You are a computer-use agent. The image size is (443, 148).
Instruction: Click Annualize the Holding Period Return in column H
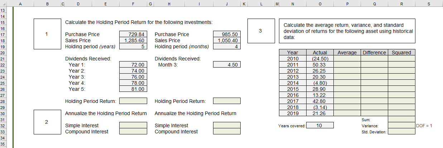click(196, 113)
